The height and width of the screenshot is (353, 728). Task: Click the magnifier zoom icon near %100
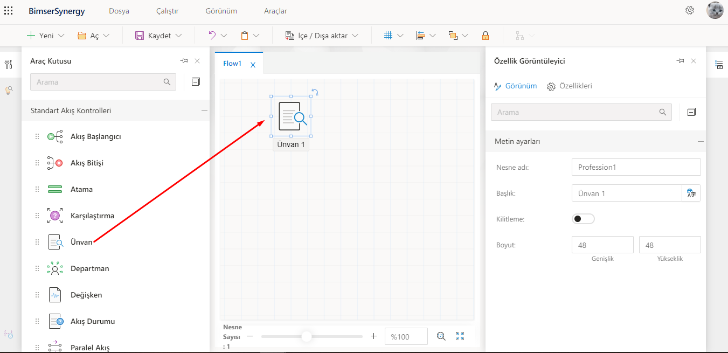tap(441, 336)
